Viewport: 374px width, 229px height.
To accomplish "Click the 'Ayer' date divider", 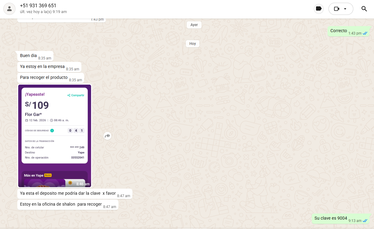I will click(194, 25).
